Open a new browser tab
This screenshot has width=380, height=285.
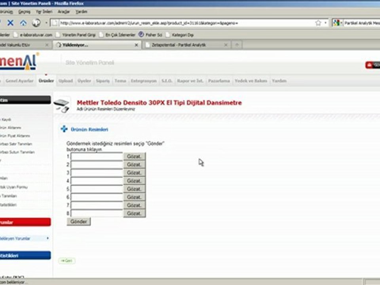click(237, 45)
